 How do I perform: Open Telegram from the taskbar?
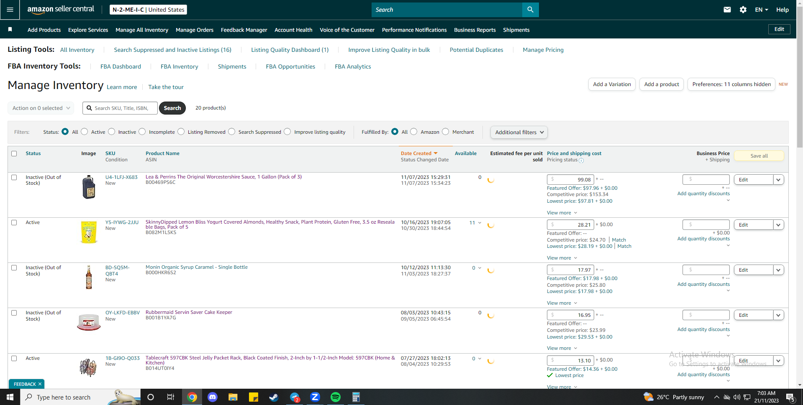coord(295,397)
